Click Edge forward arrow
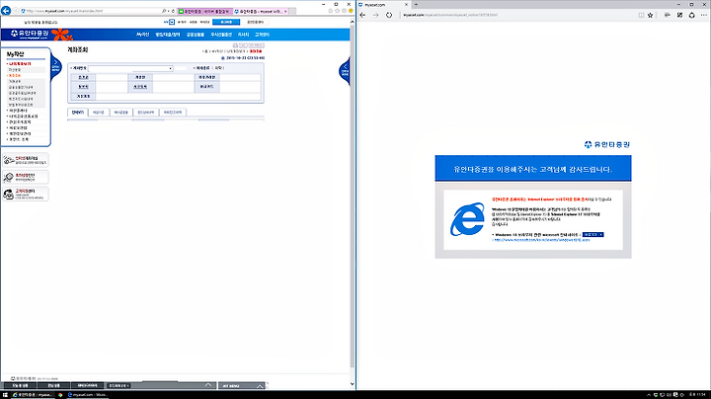The image size is (711, 399). [375, 15]
